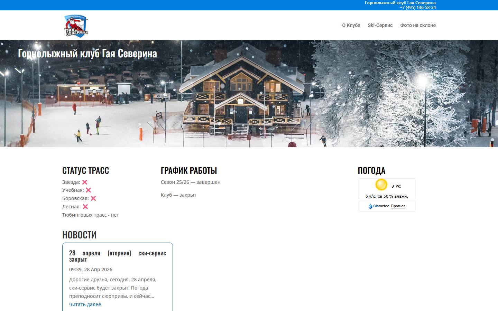Click the График работы heading
498x311 pixels.
(189, 170)
